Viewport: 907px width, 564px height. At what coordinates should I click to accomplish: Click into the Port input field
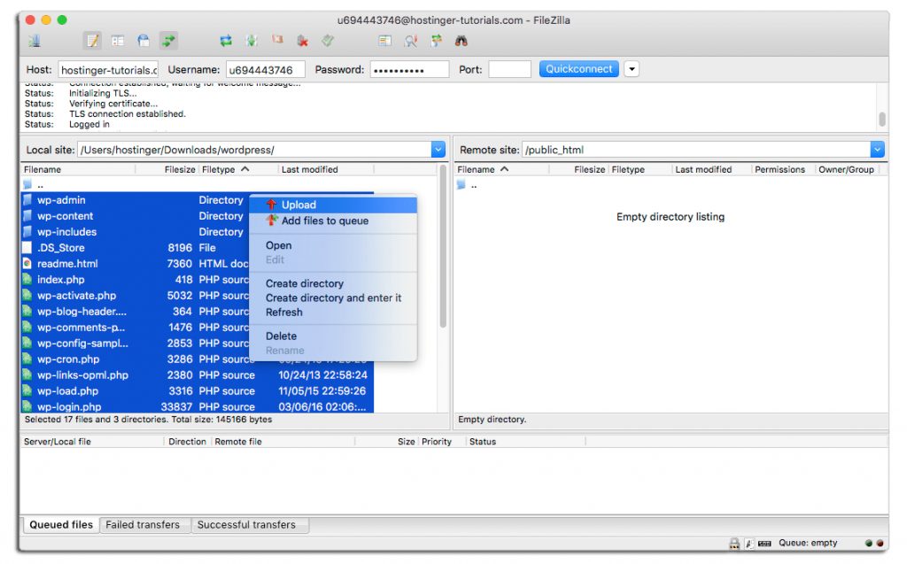(x=509, y=69)
